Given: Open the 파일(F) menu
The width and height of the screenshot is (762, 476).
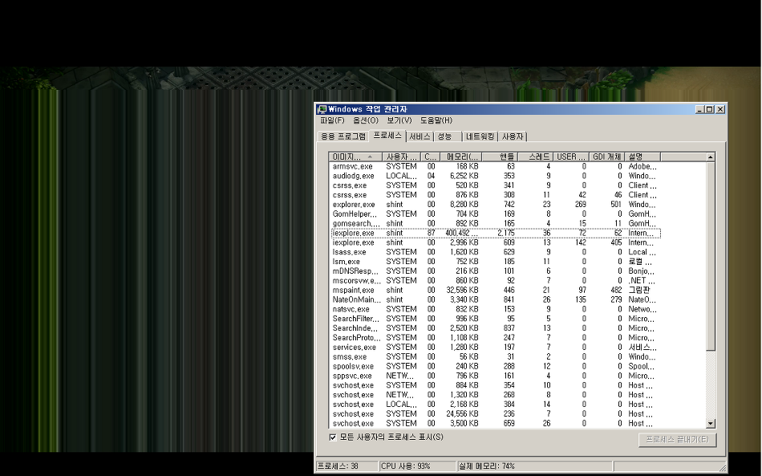Looking at the screenshot, I should [332, 120].
